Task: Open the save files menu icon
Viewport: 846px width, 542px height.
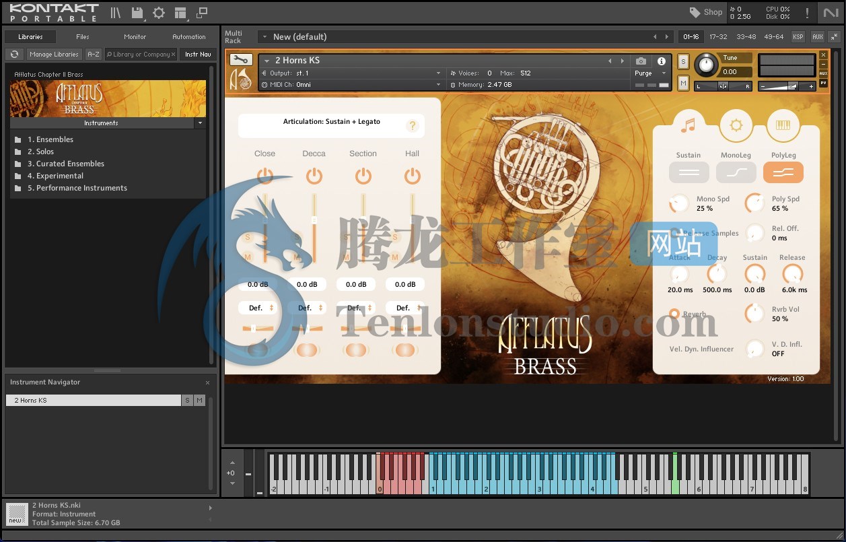Action: [x=137, y=12]
